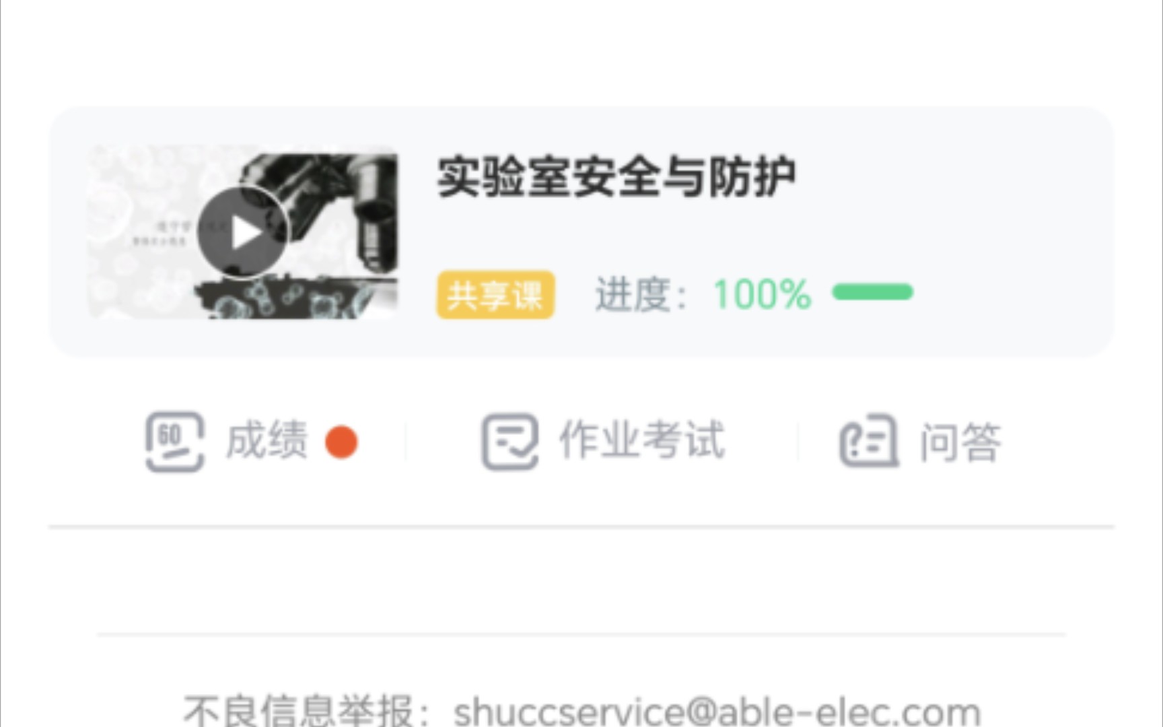
Task: Click the play triangle inside dark circle
Action: pos(246,234)
